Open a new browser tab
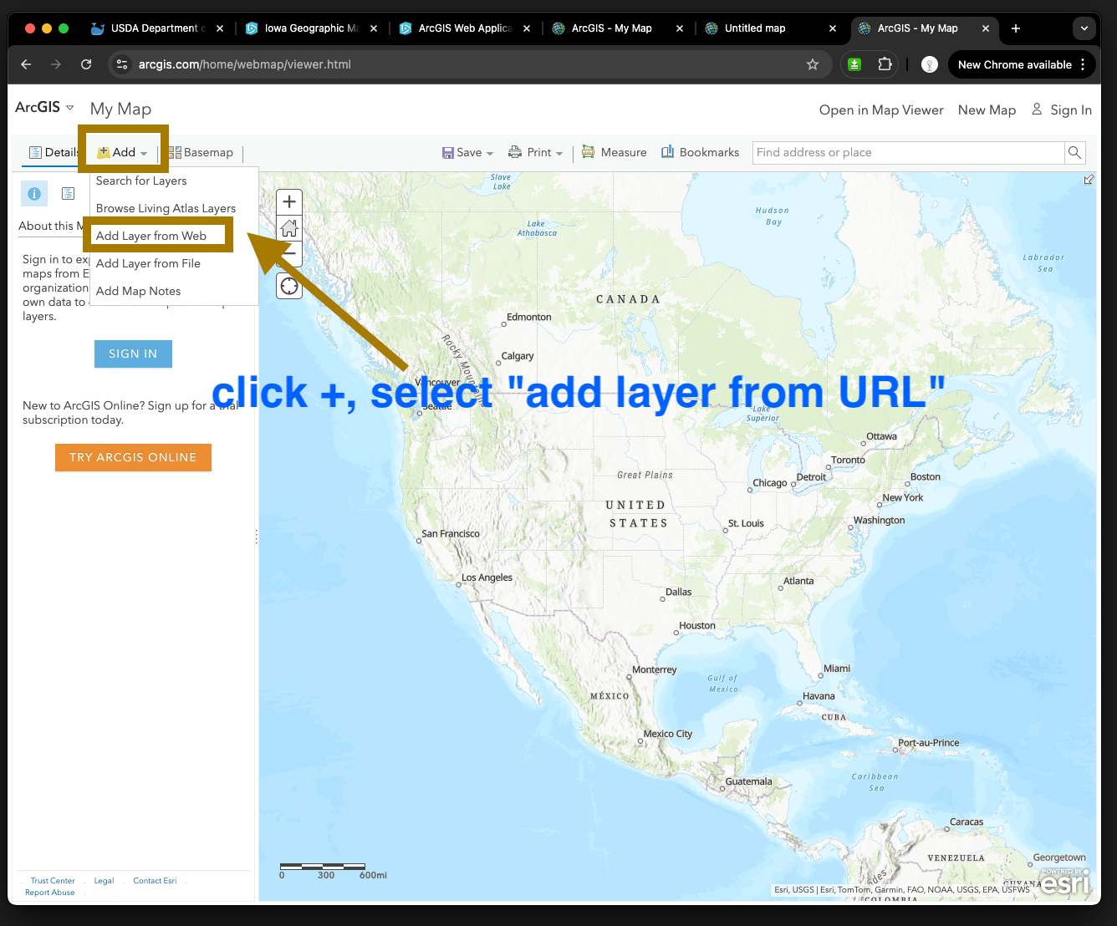This screenshot has height=926, width=1117. pos(1016,28)
